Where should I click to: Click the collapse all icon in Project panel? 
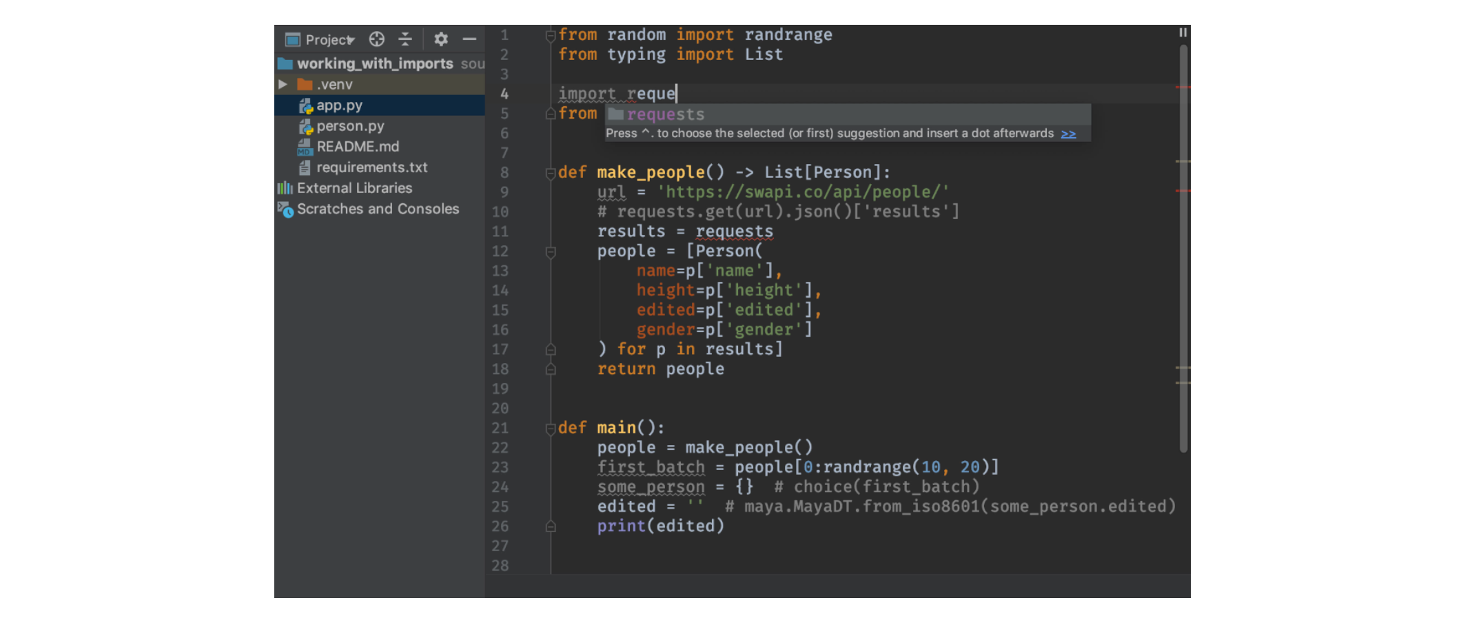click(x=405, y=39)
